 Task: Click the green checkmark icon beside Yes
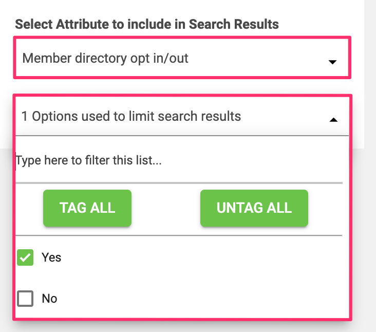tap(25, 257)
